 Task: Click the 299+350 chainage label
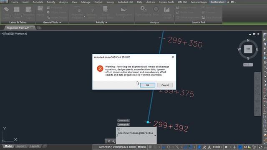tap(185, 42)
